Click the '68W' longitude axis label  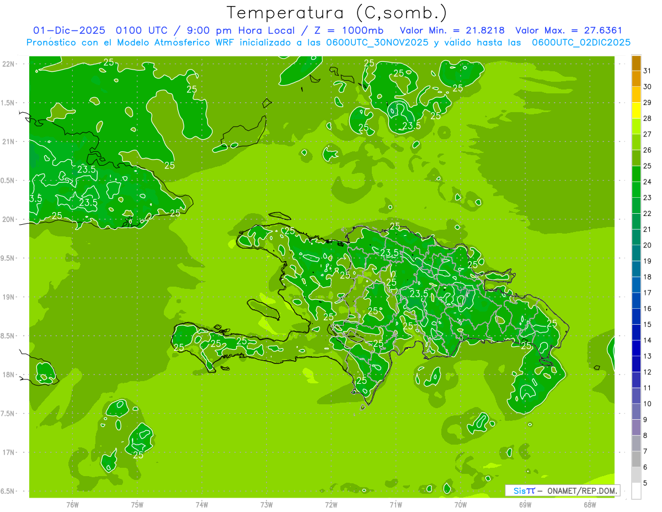(x=590, y=505)
